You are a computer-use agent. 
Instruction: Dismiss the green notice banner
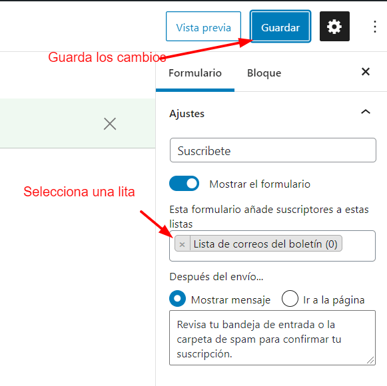click(x=110, y=124)
